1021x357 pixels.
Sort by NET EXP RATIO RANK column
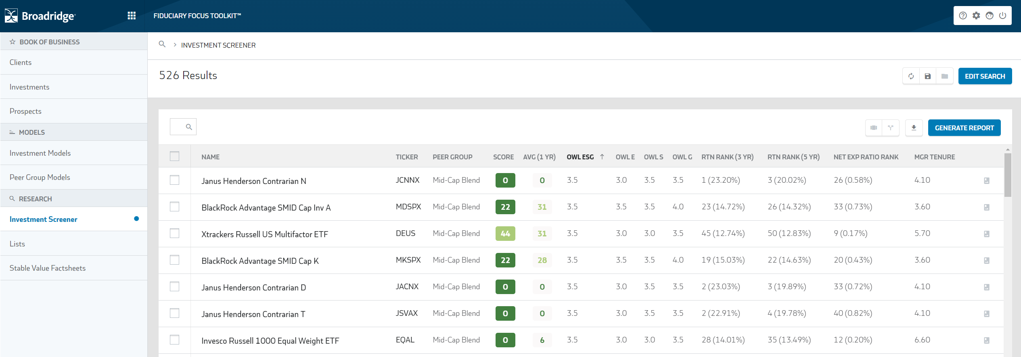pos(866,157)
